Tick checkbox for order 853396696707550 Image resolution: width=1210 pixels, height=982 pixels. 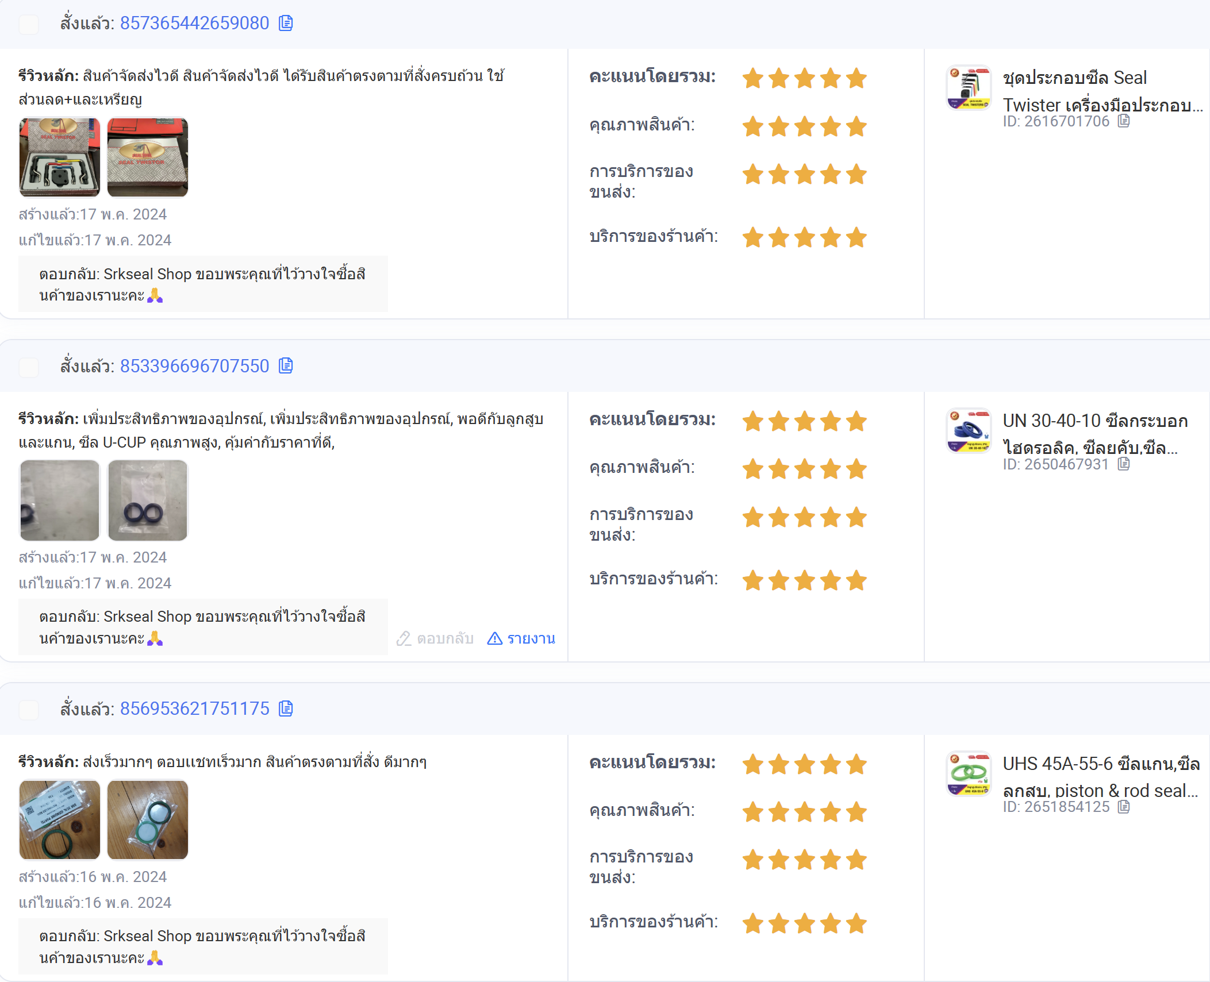(x=29, y=367)
